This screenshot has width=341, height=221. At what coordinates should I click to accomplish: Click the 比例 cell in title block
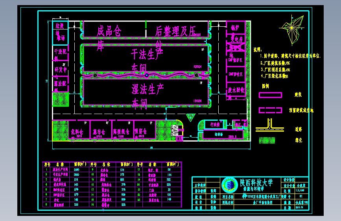pos(287,191)
